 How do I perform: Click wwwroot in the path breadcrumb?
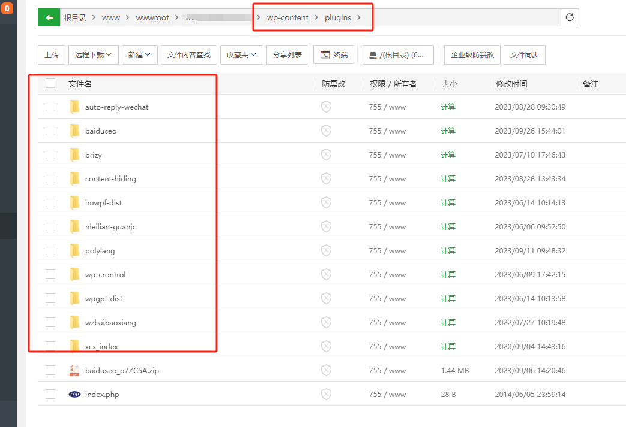152,17
